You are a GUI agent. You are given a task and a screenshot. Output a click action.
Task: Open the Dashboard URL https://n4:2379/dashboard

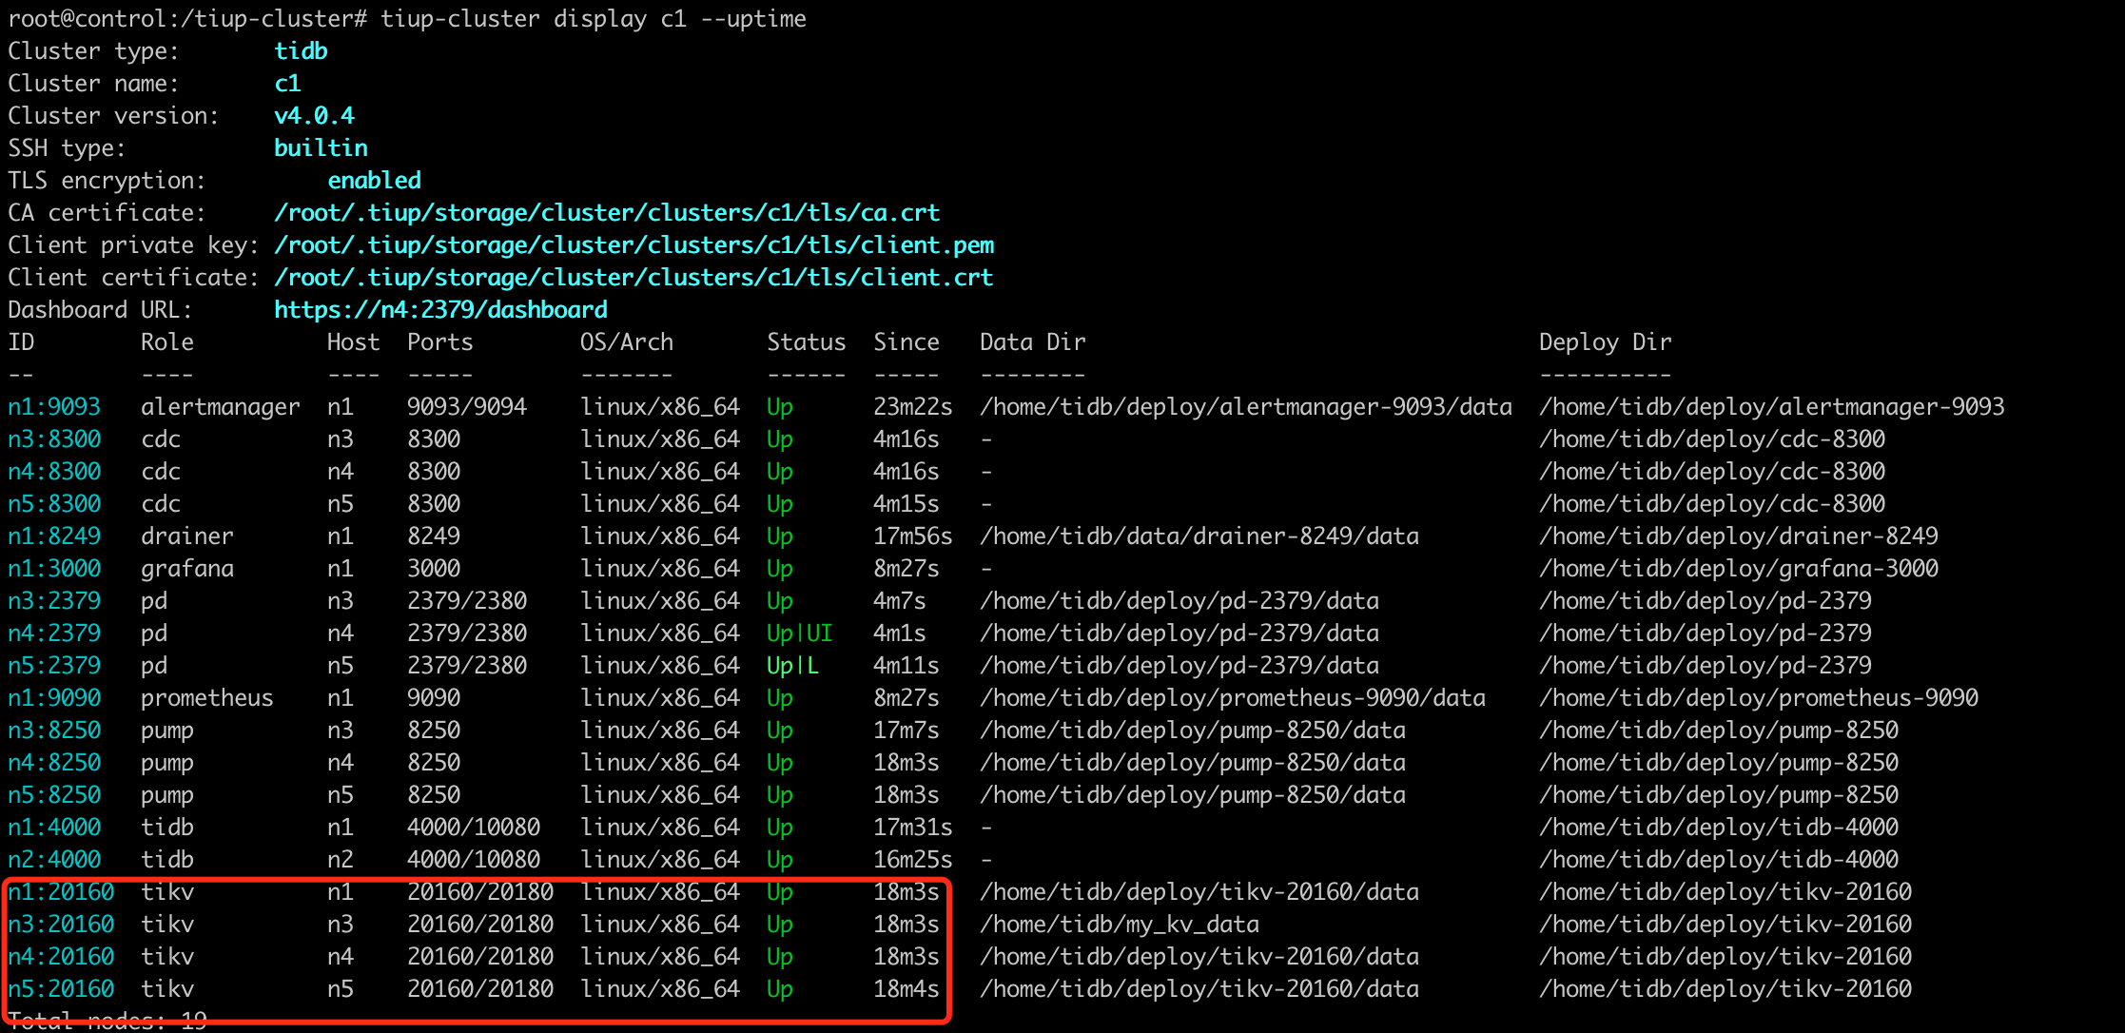440,310
